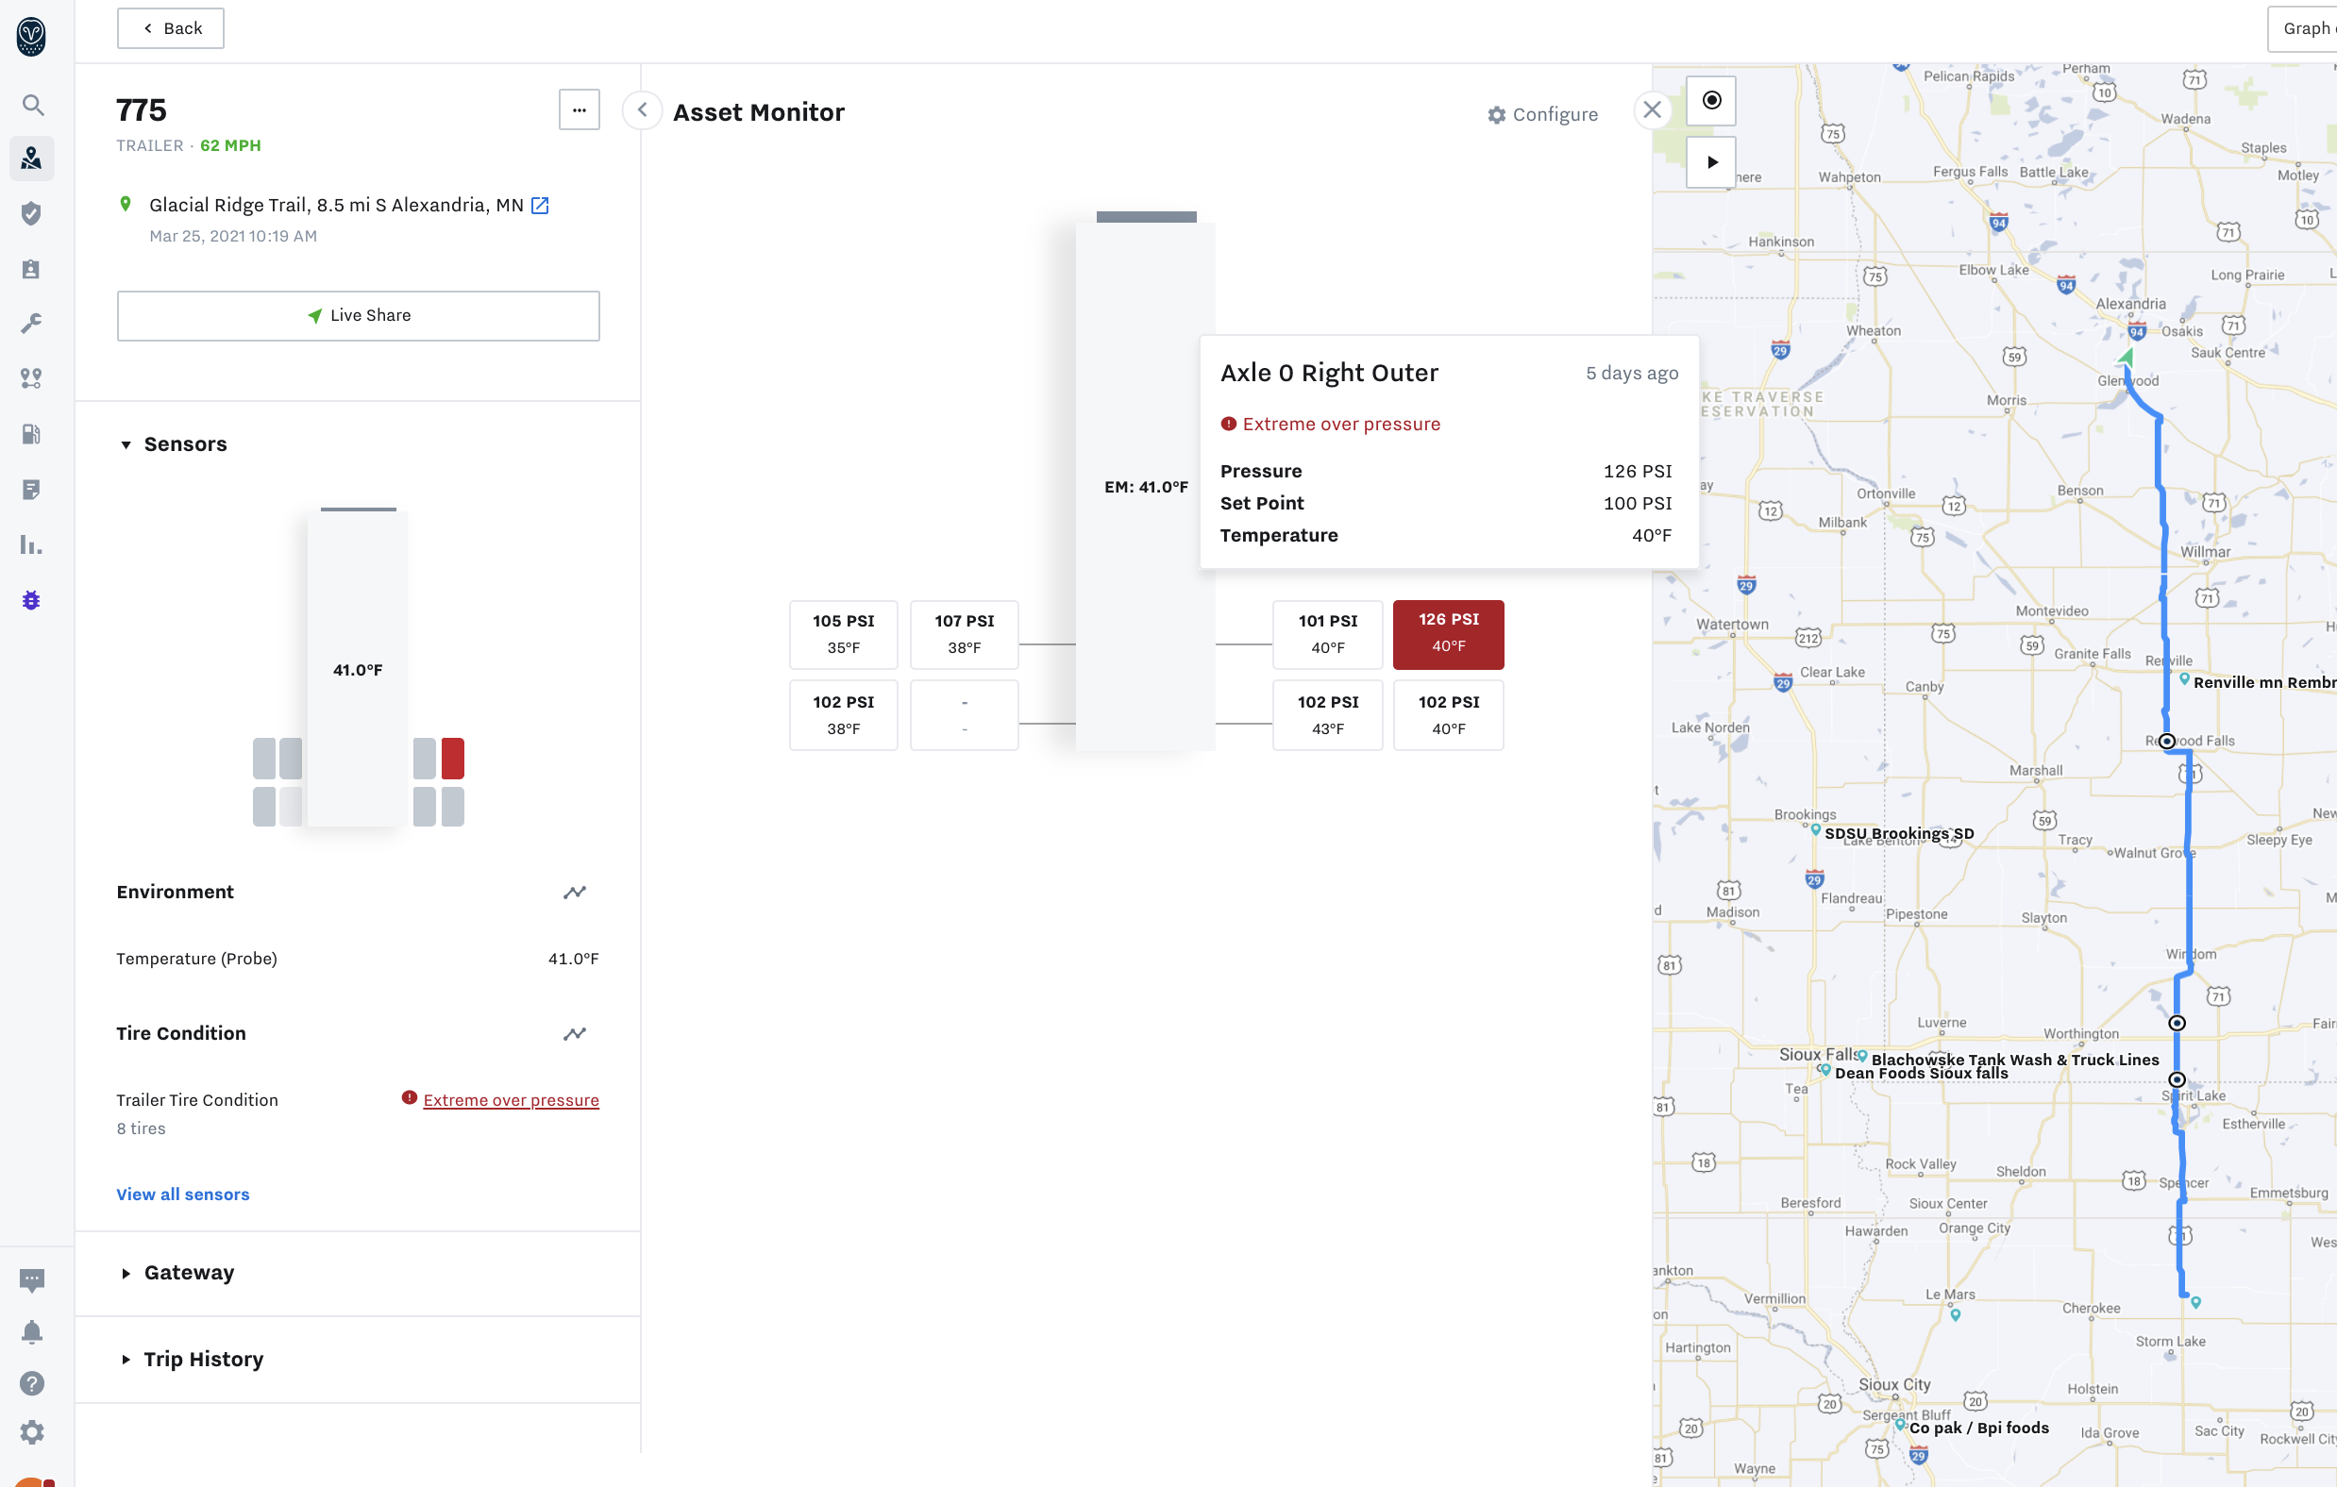
Task: Click Extreme over pressure alert link
Action: click(511, 1098)
